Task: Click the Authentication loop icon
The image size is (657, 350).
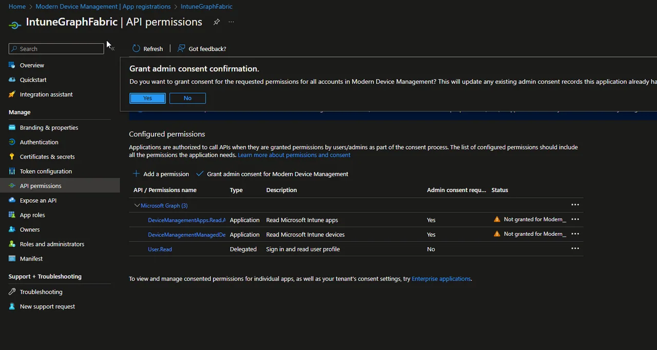Action: (12, 142)
